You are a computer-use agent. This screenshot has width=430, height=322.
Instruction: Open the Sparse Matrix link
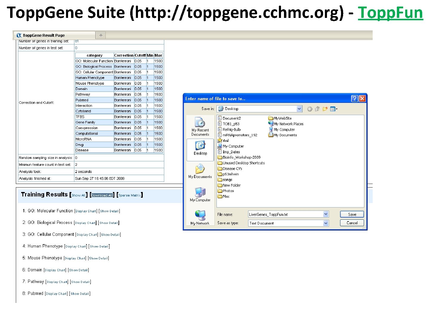pyautogui.click(x=130, y=195)
